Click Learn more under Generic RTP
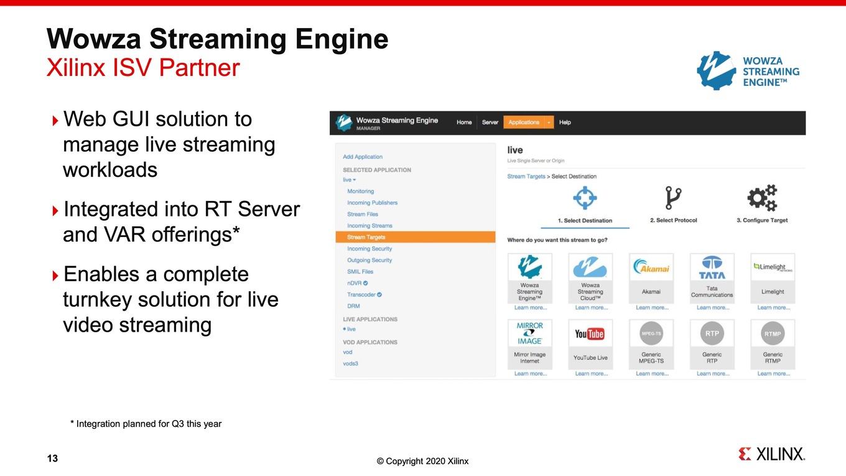The width and height of the screenshot is (846, 476). [713, 374]
